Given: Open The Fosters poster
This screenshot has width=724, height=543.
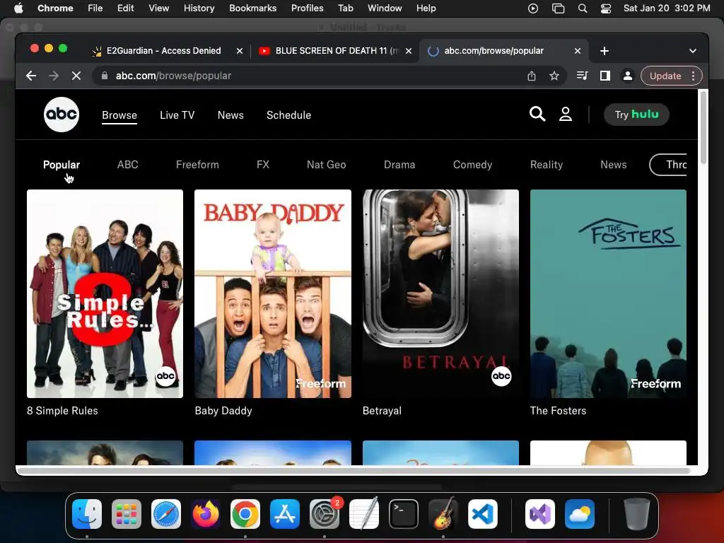Looking at the screenshot, I should (x=608, y=293).
